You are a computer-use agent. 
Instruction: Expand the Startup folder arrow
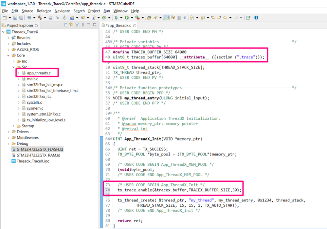(x=13, y=126)
